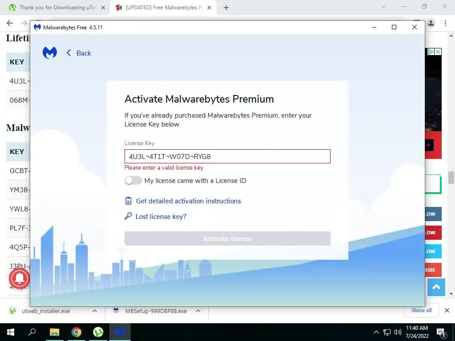455x341 pixels.
Task: Click the YWL8 key row on webpage
Action: (x=18, y=209)
